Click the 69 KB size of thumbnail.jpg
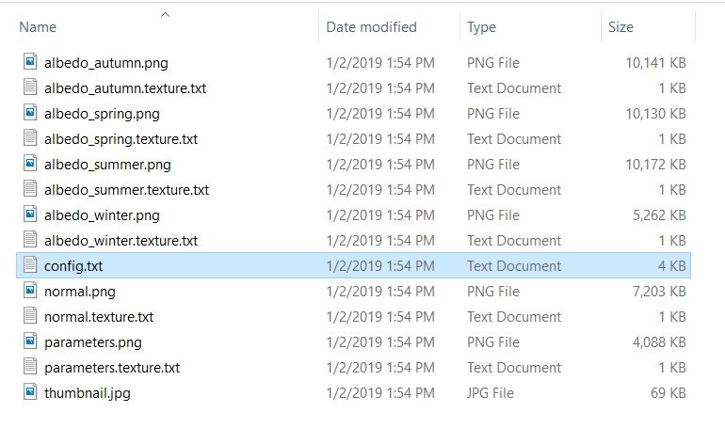This screenshot has width=725, height=444. tap(667, 393)
